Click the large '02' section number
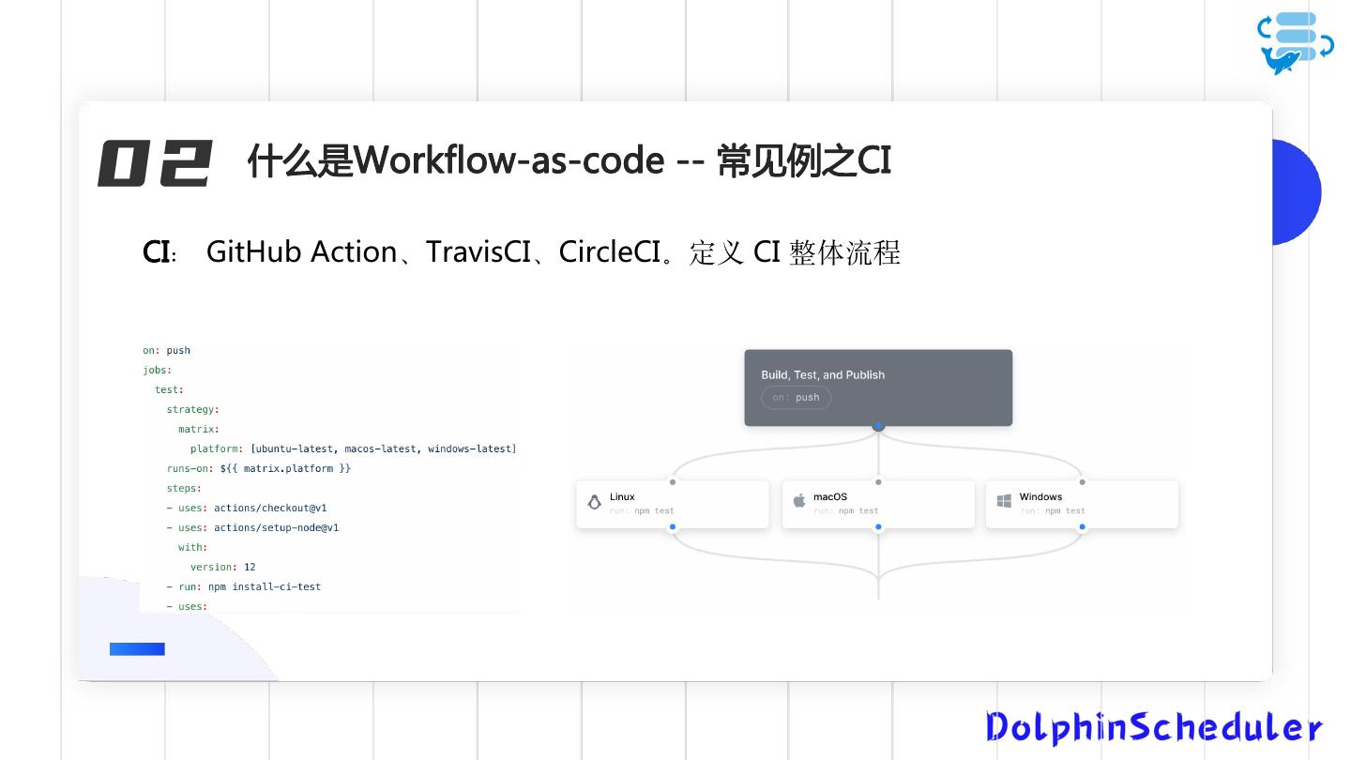Viewport: 1351px width, 760px height. [155, 162]
